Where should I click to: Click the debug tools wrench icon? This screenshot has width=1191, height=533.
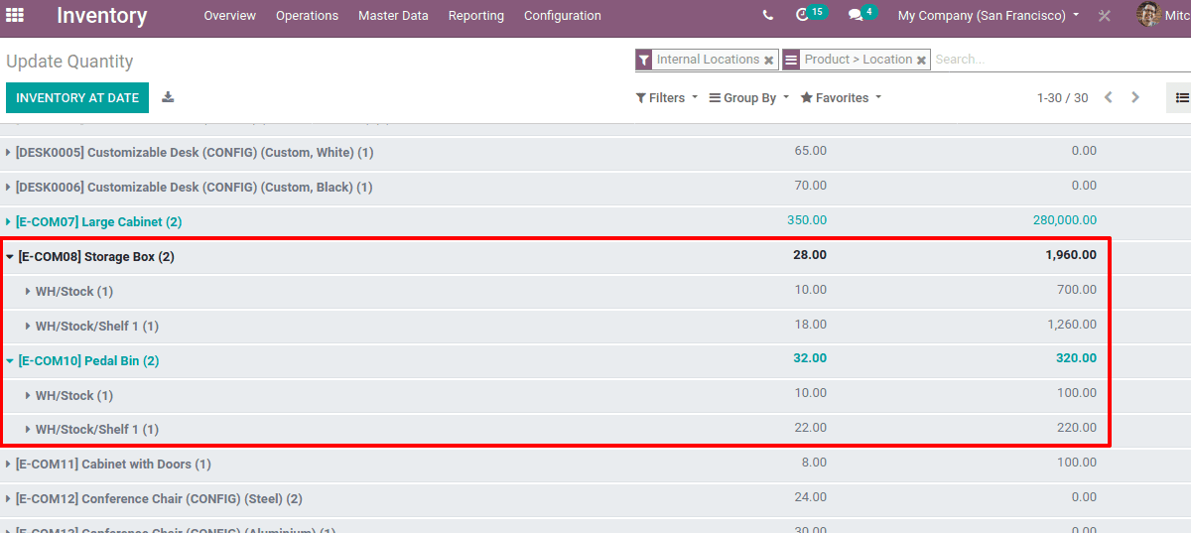[x=1105, y=16]
